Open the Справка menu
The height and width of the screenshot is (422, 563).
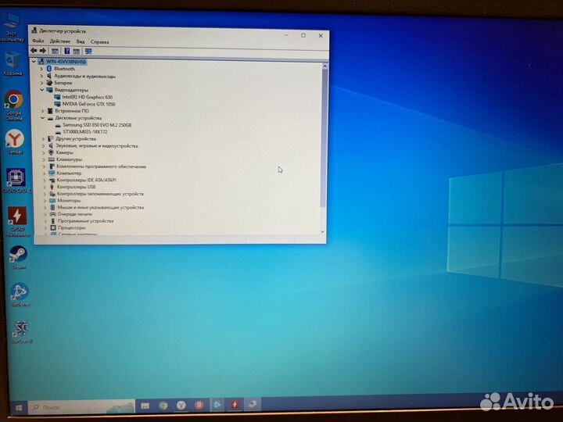[99, 41]
